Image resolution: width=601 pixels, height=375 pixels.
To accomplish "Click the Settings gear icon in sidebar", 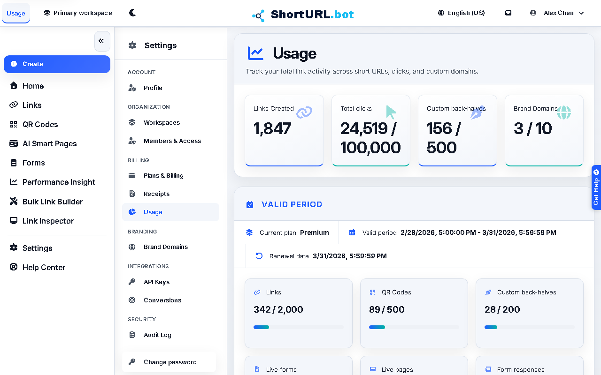I will (14, 248).
